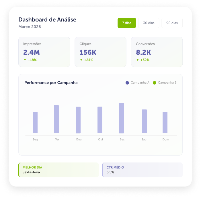Click the Sex bar in chart
Screen dimensions: 201x198
pos(121,118)
